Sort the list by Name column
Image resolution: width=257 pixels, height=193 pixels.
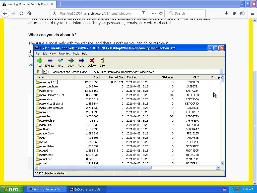[54, 77]
